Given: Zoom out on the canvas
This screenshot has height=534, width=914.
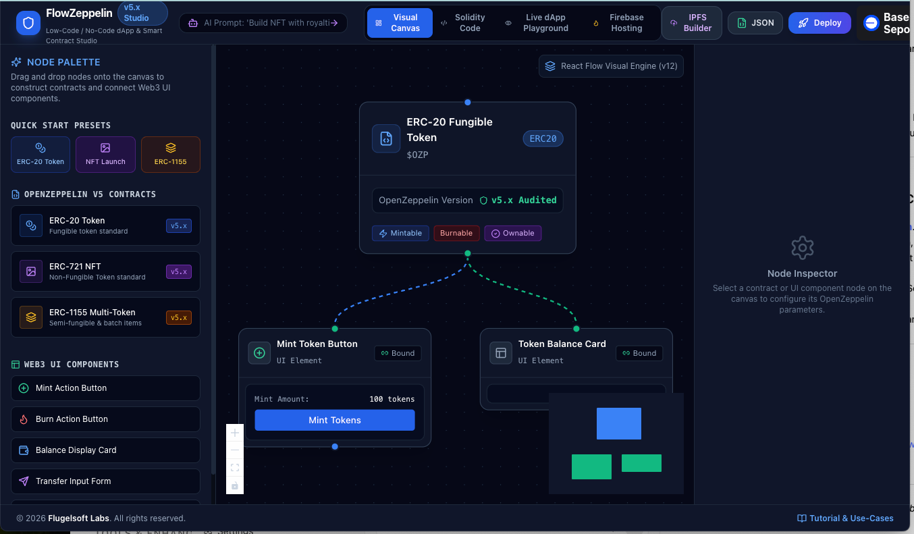Looking at the screenshot, I should coord(235,450).
